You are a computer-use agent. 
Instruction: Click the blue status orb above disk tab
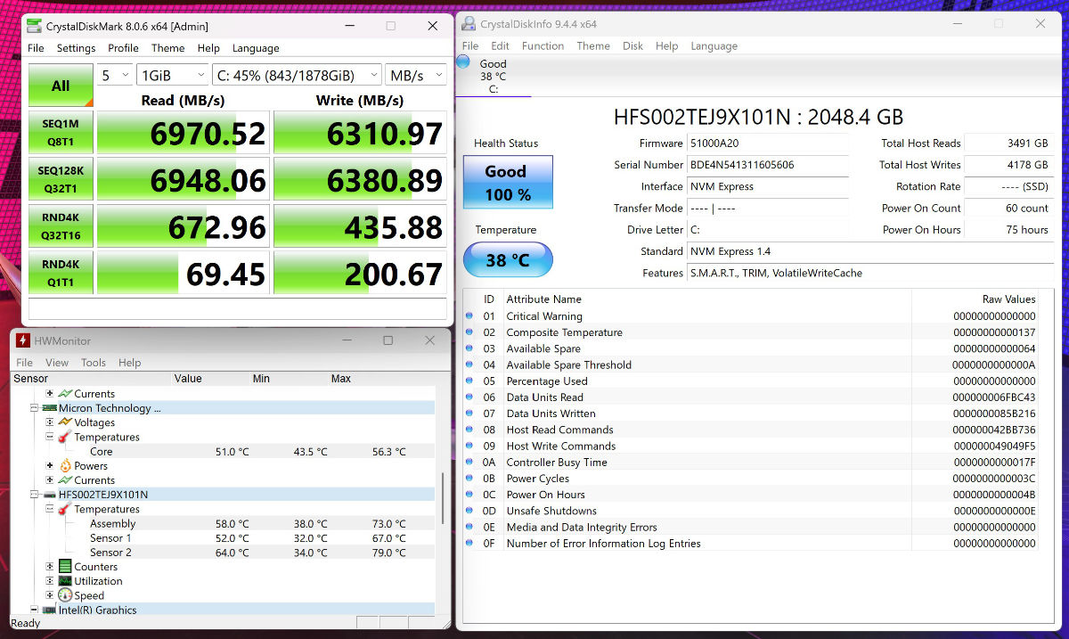coord(463,61)
